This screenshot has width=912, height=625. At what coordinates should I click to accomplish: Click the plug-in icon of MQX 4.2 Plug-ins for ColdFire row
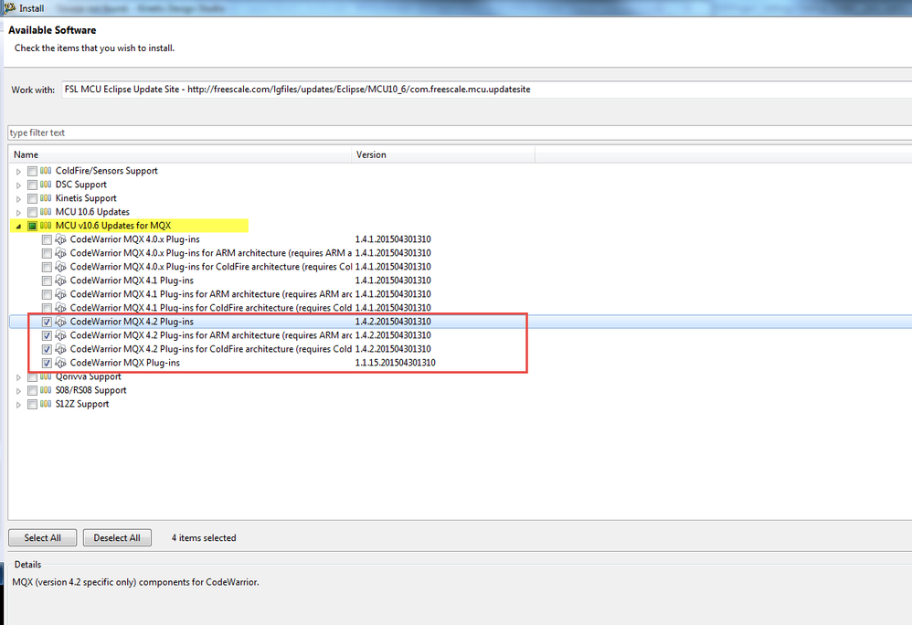pyautogui.click(x=60, y=349)
